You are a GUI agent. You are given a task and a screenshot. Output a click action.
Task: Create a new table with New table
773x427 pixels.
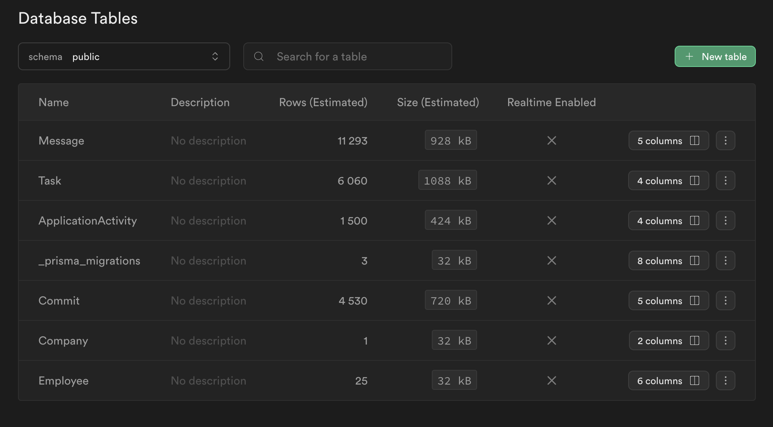coord(715,56)
